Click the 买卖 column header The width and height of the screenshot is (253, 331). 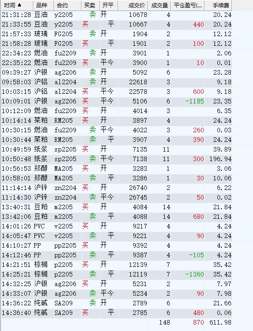(91, 5)
